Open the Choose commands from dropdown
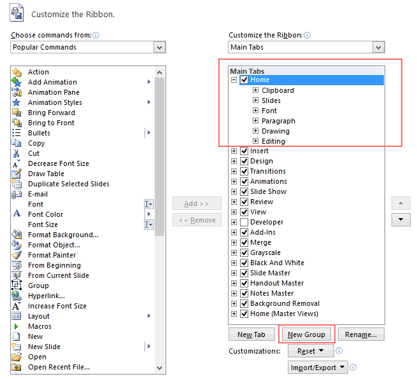The width and height of the screenshot is (417, 379). coord(159,47)
